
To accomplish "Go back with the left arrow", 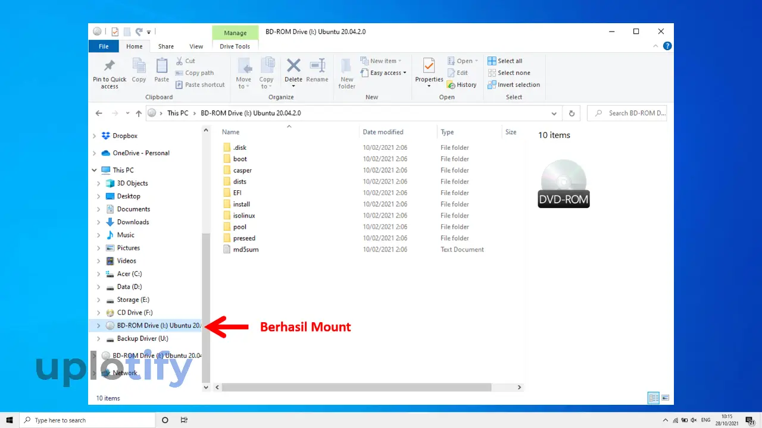I will [99, 113].
